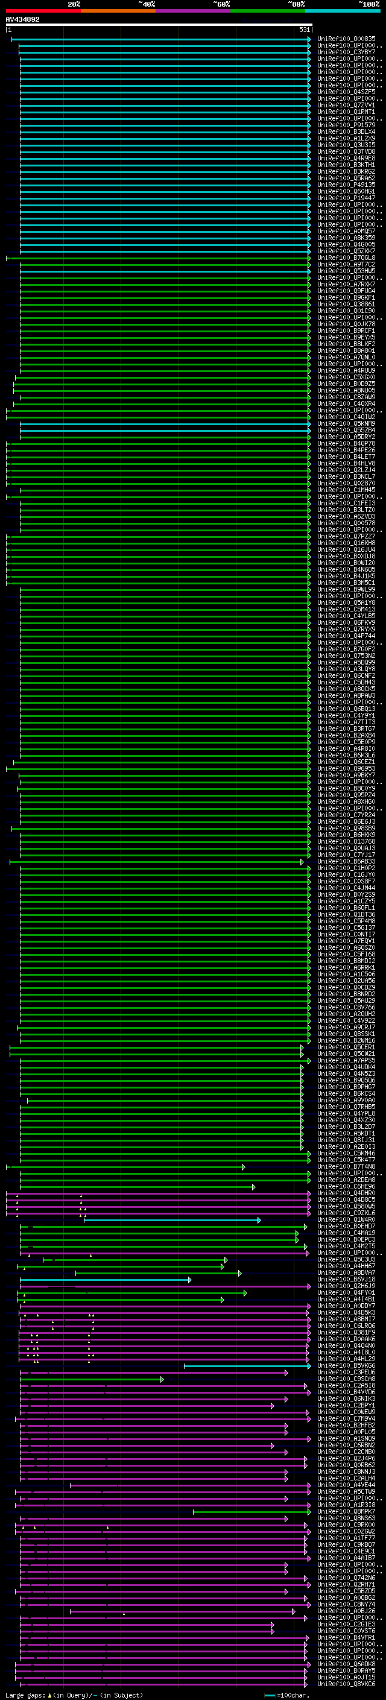Screen dimensions: 386x1700
Task: Open hit UniRef100_Q4SZF5
Action: tap(346, 92)
